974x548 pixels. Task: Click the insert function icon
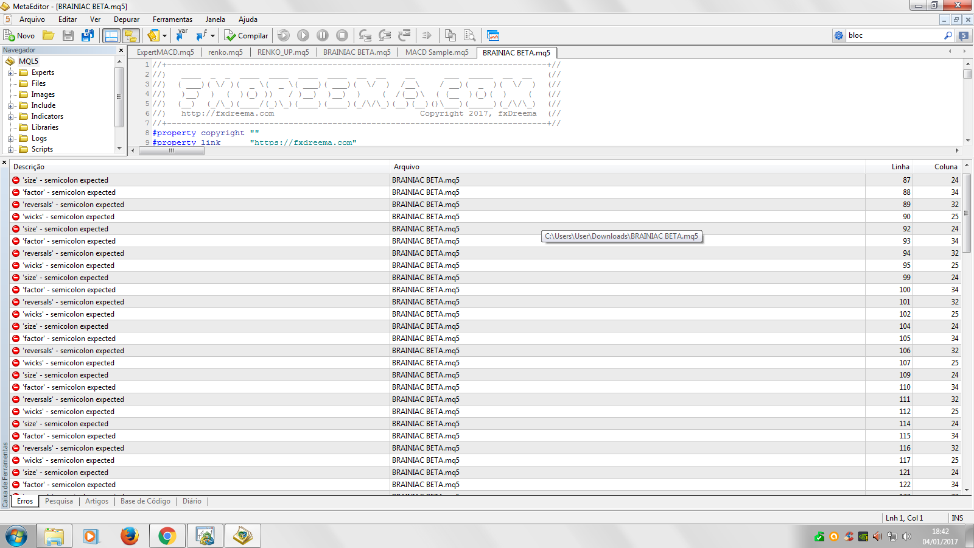202,36
